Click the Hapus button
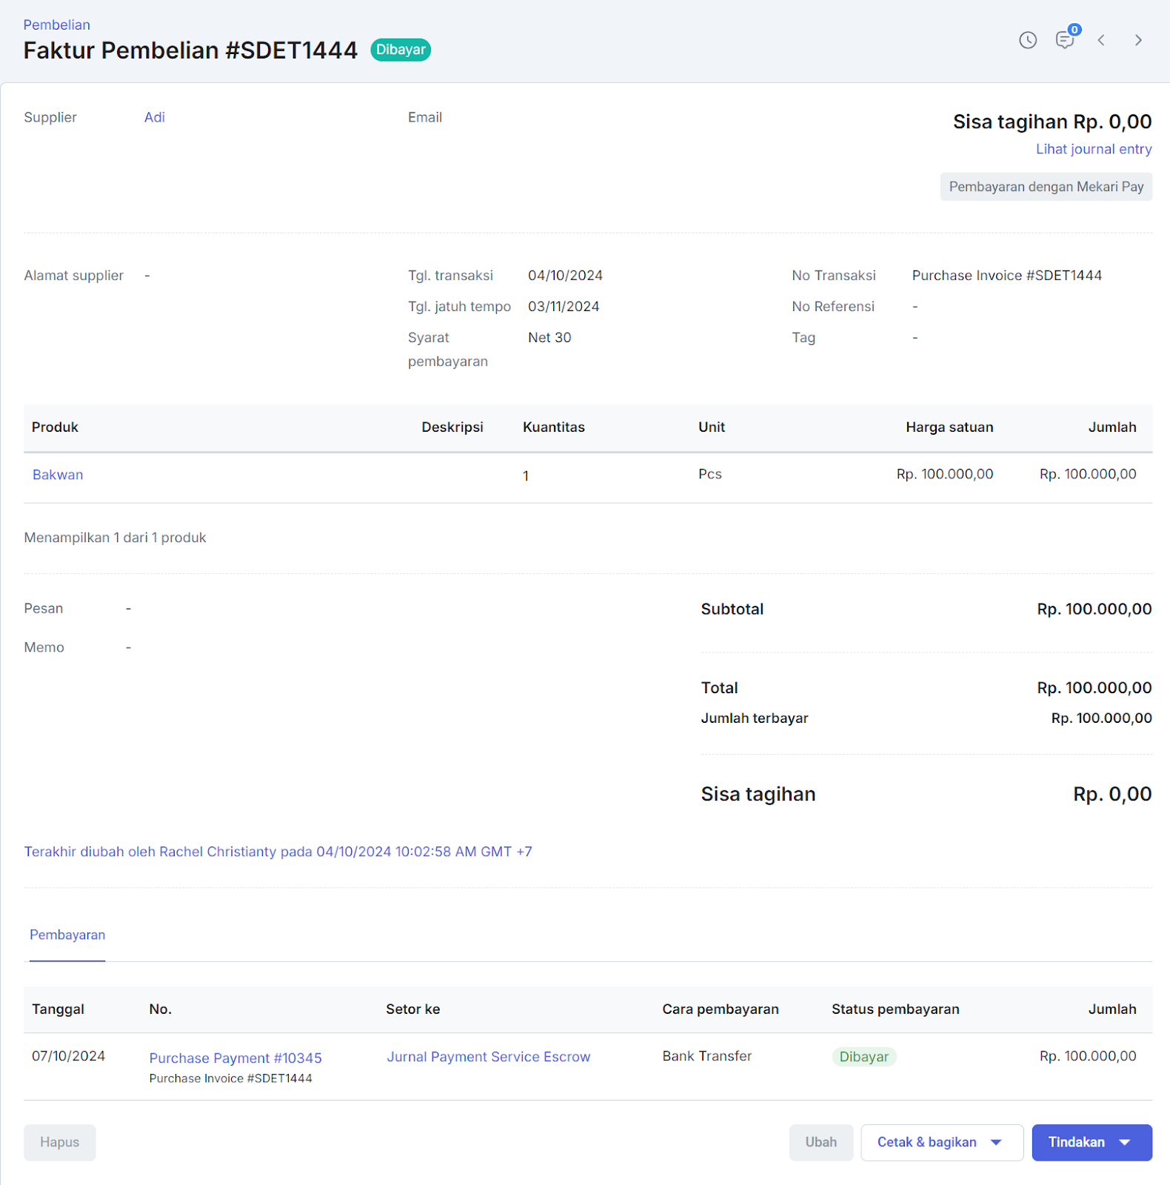This screenshot has height=1185, width=1170. tap(59, 1142)
